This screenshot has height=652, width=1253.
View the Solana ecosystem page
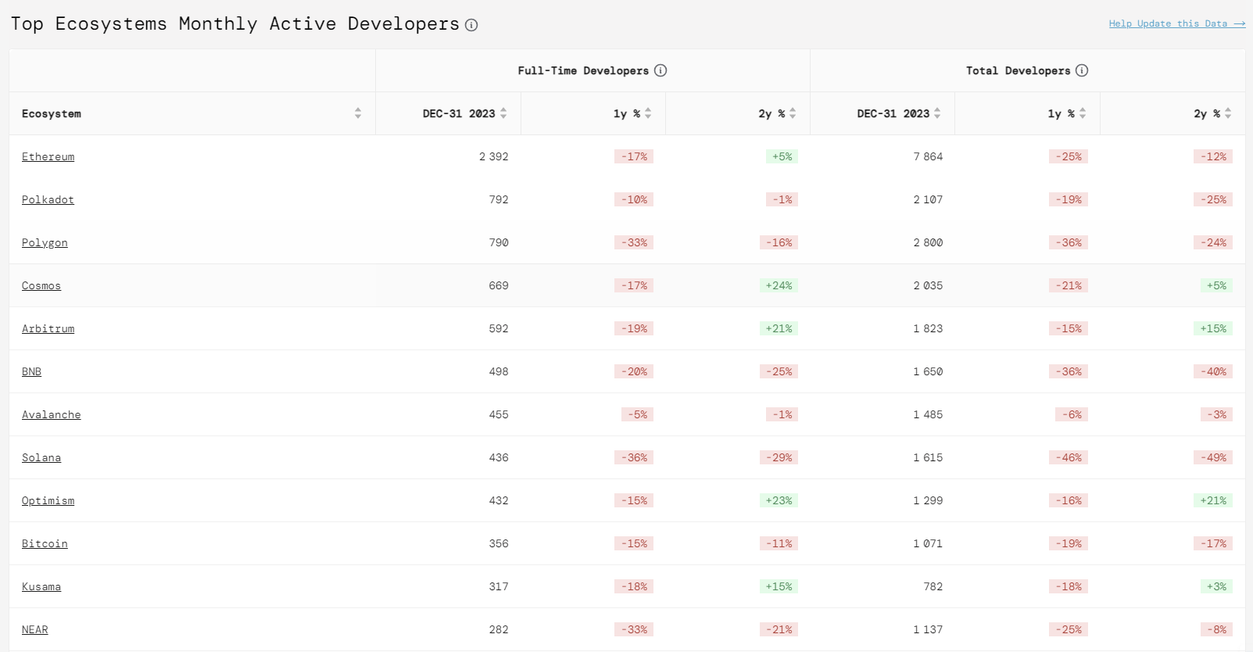click(x=41, y=457)
